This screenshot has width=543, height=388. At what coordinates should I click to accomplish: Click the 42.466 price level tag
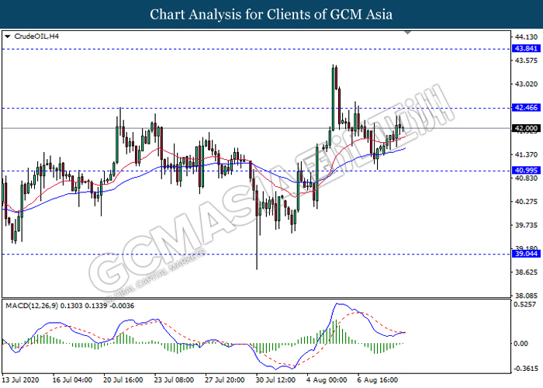(x=526, y=108)
